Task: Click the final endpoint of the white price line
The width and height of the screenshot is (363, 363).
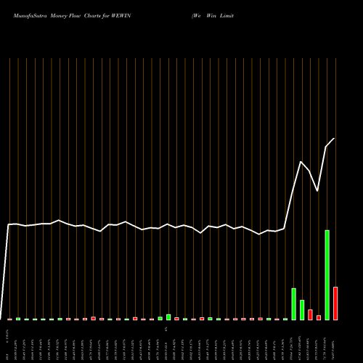Action: tap(334, 139)
